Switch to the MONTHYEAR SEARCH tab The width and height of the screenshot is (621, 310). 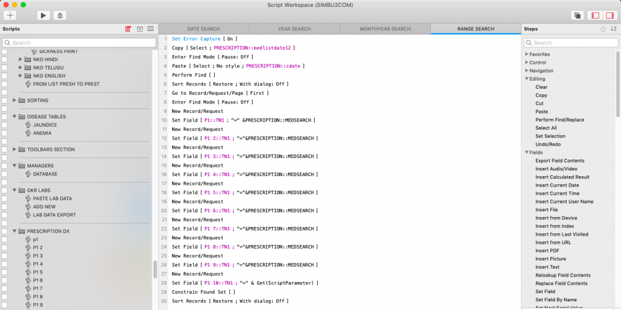[385, 29]
